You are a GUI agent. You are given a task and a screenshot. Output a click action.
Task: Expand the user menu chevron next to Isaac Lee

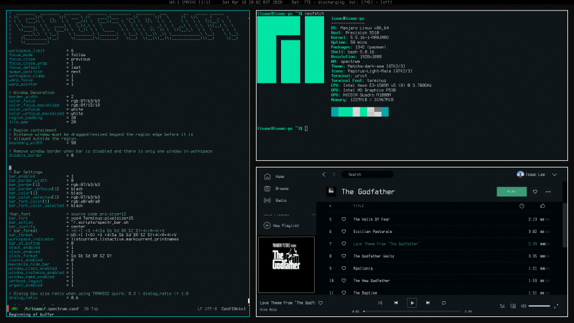[555, 175]
